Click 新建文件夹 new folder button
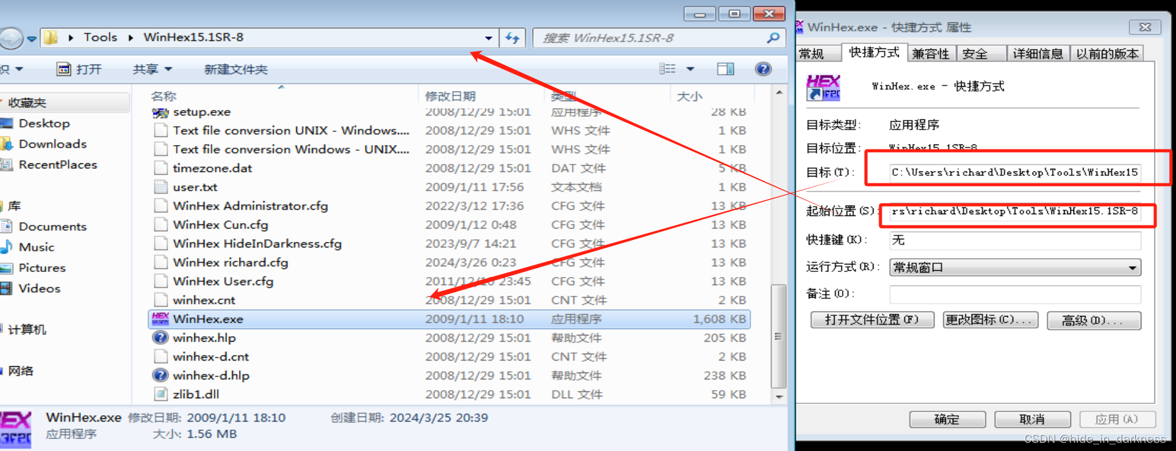 pyautogui.click(x=236, y=69)
